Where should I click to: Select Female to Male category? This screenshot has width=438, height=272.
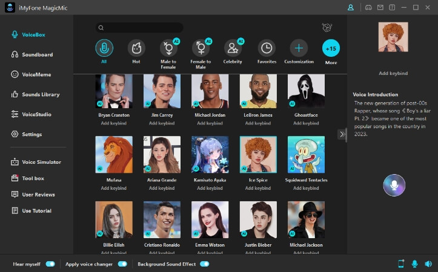201,48
